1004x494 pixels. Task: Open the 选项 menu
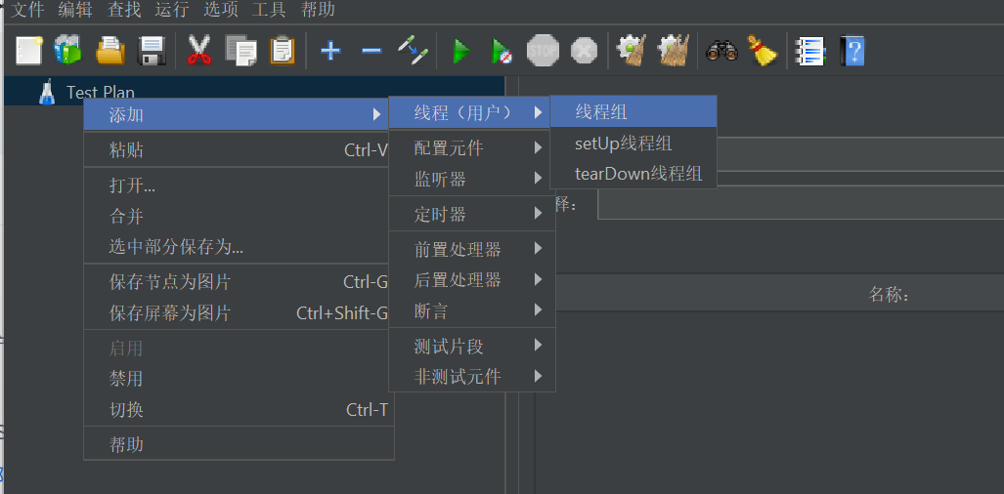pos(221,10)
